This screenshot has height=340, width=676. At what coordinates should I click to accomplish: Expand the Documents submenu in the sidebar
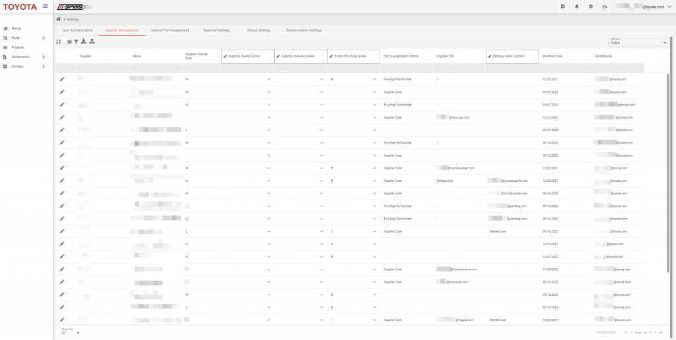click(x=44, y=57)
